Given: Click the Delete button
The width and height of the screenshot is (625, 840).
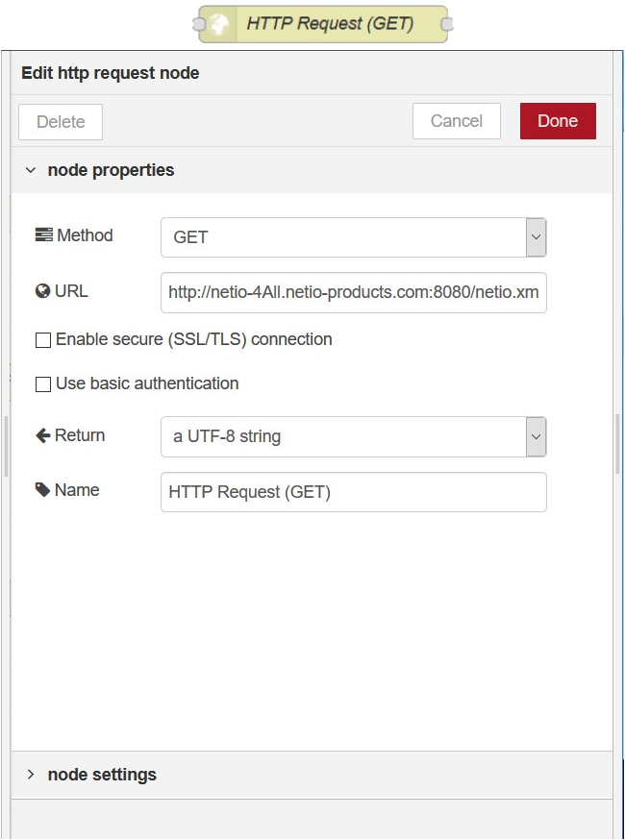Looking at the screenshot, I should [61, 122].
